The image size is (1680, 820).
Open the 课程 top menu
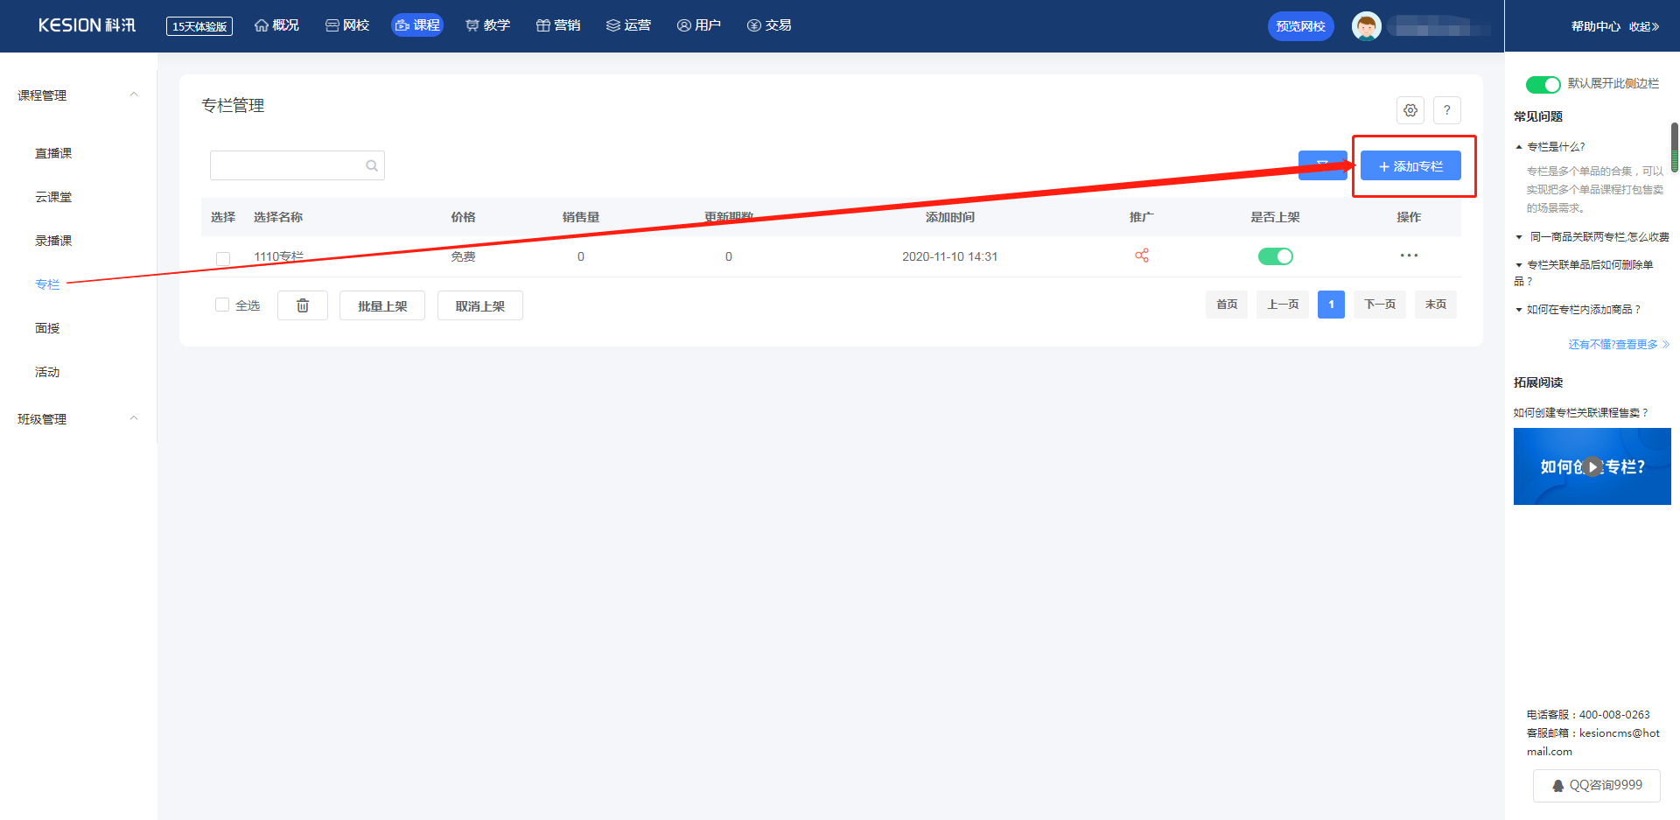point(417,25)
